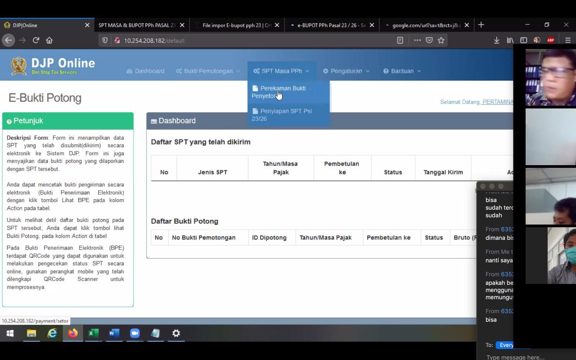The height and width of the screenshot is (360, 576).
Task: Select Perekaman Bukti Penyetoran menu item
Action: tap(283, 92)
